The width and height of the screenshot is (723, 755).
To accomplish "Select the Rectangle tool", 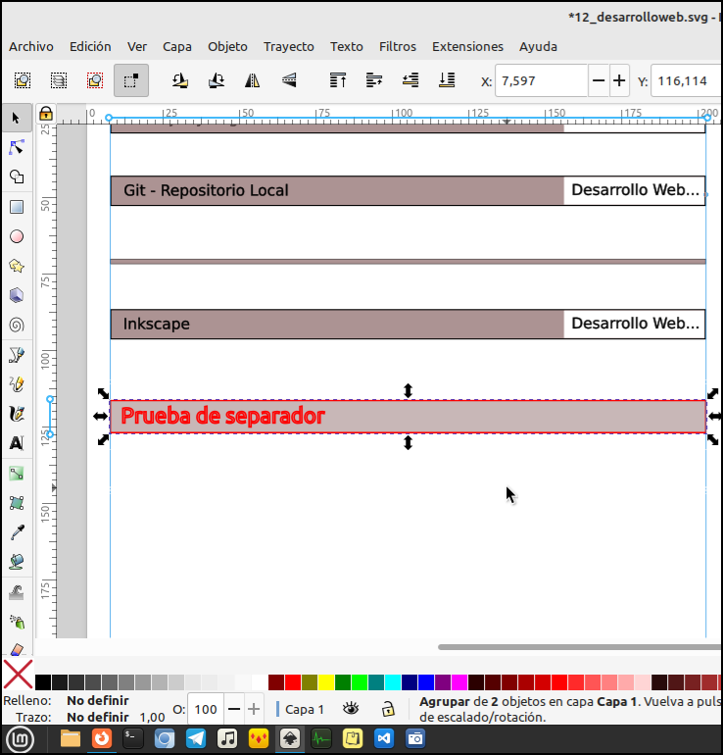I will (17, 207).
